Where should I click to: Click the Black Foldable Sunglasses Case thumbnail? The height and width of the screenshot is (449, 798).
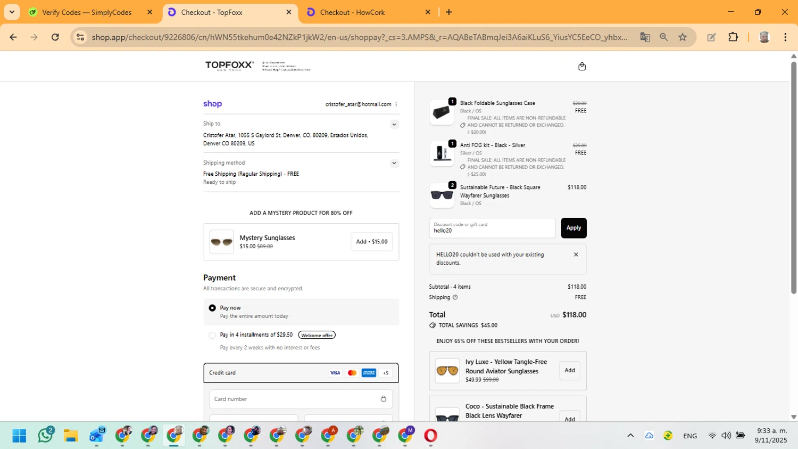pyautogui.click(x=442, y=112)
